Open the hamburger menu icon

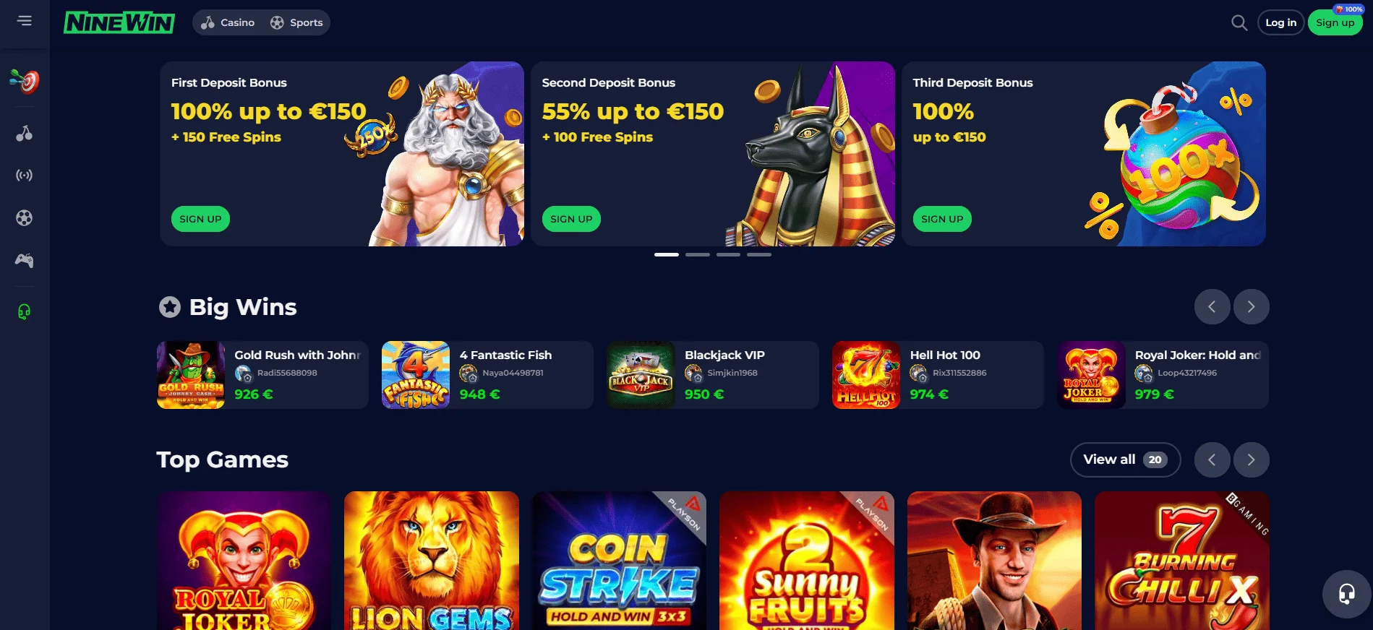pyautogui.click(x=25, y=21)
